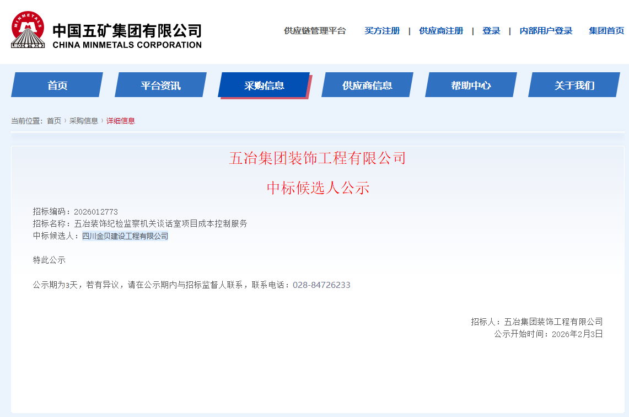Click the date 2026年2月3日
This screenshot has height=417, width=629.
(x=577, y=334)
